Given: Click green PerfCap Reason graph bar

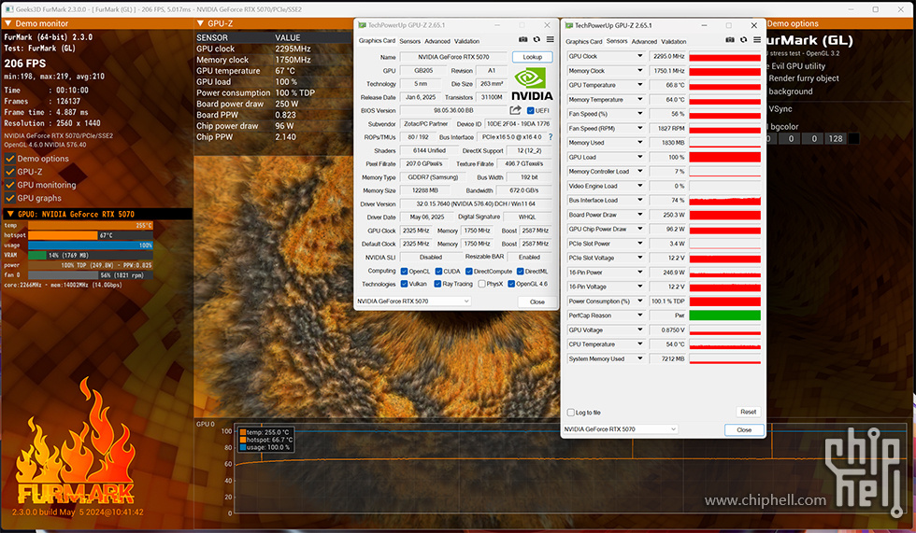Looking at the screenshot, I should pyautogui.click(x=725, y=316).
